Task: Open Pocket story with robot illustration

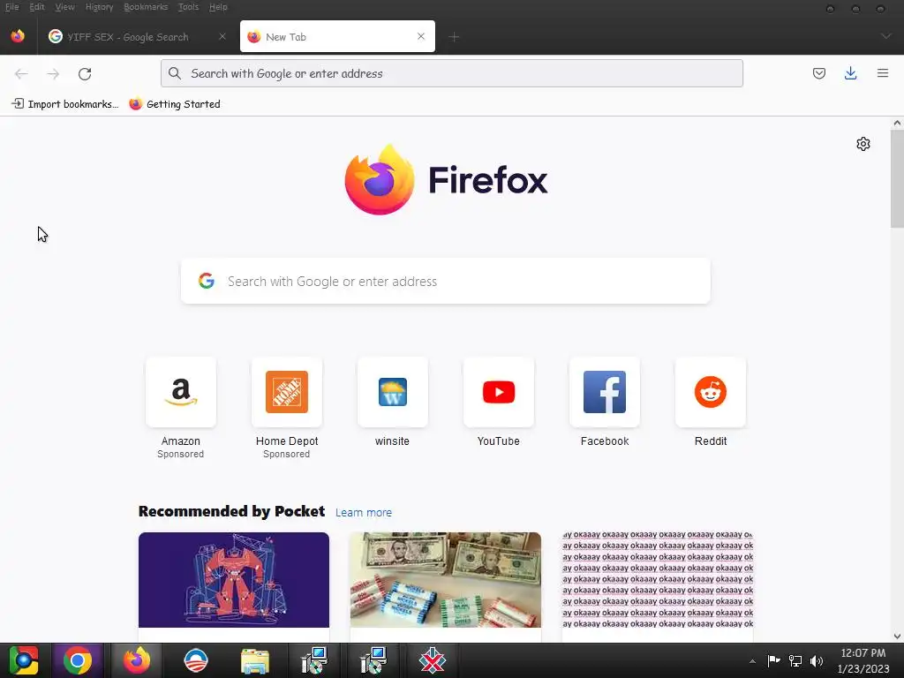Action: pyautogui.click(x=234, y=579)
